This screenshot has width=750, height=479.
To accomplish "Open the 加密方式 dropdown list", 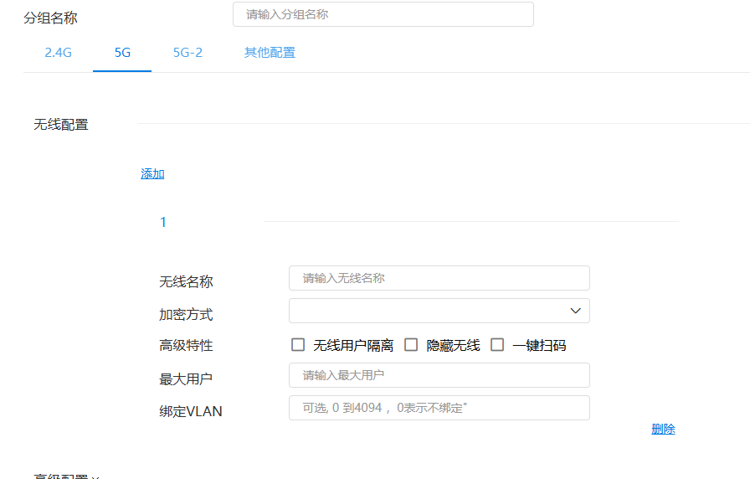I will pyautogui.click(x=439, y=311).
